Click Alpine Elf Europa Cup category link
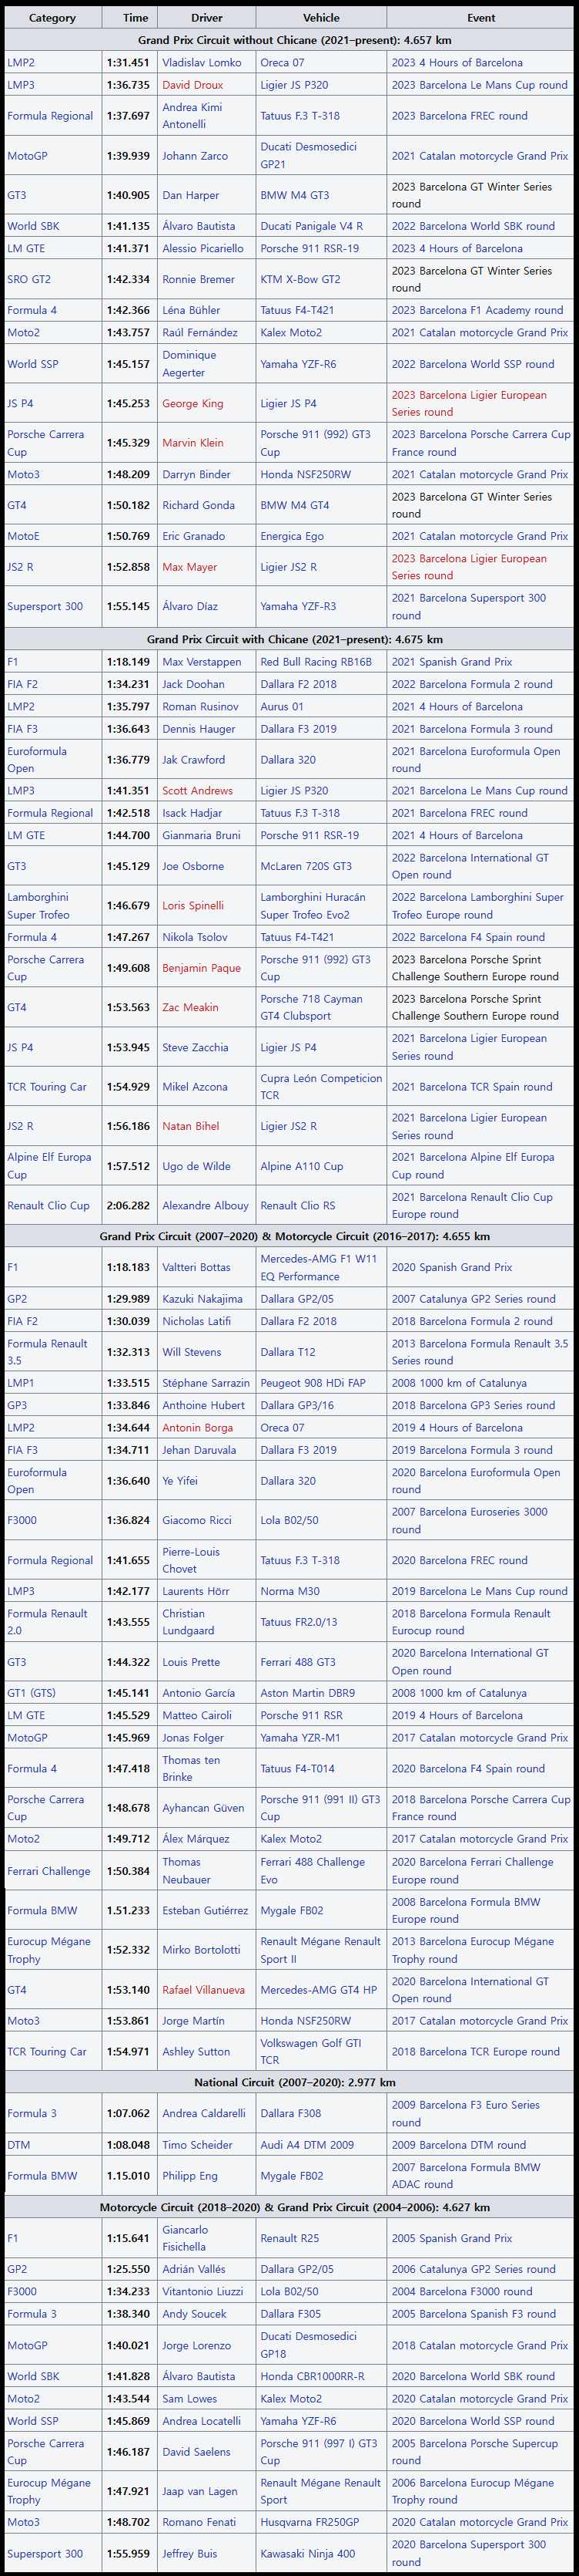This screenshot has height=2576, width=579. coord(49,1166)
